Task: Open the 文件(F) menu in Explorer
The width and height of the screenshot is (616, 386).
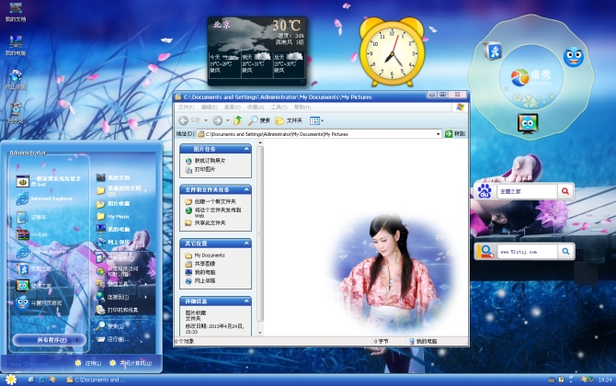Action: click(186, 107)
